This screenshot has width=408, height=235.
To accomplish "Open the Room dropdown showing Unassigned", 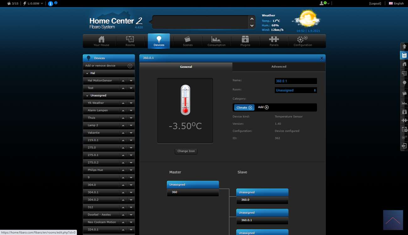I will point(296,90).
